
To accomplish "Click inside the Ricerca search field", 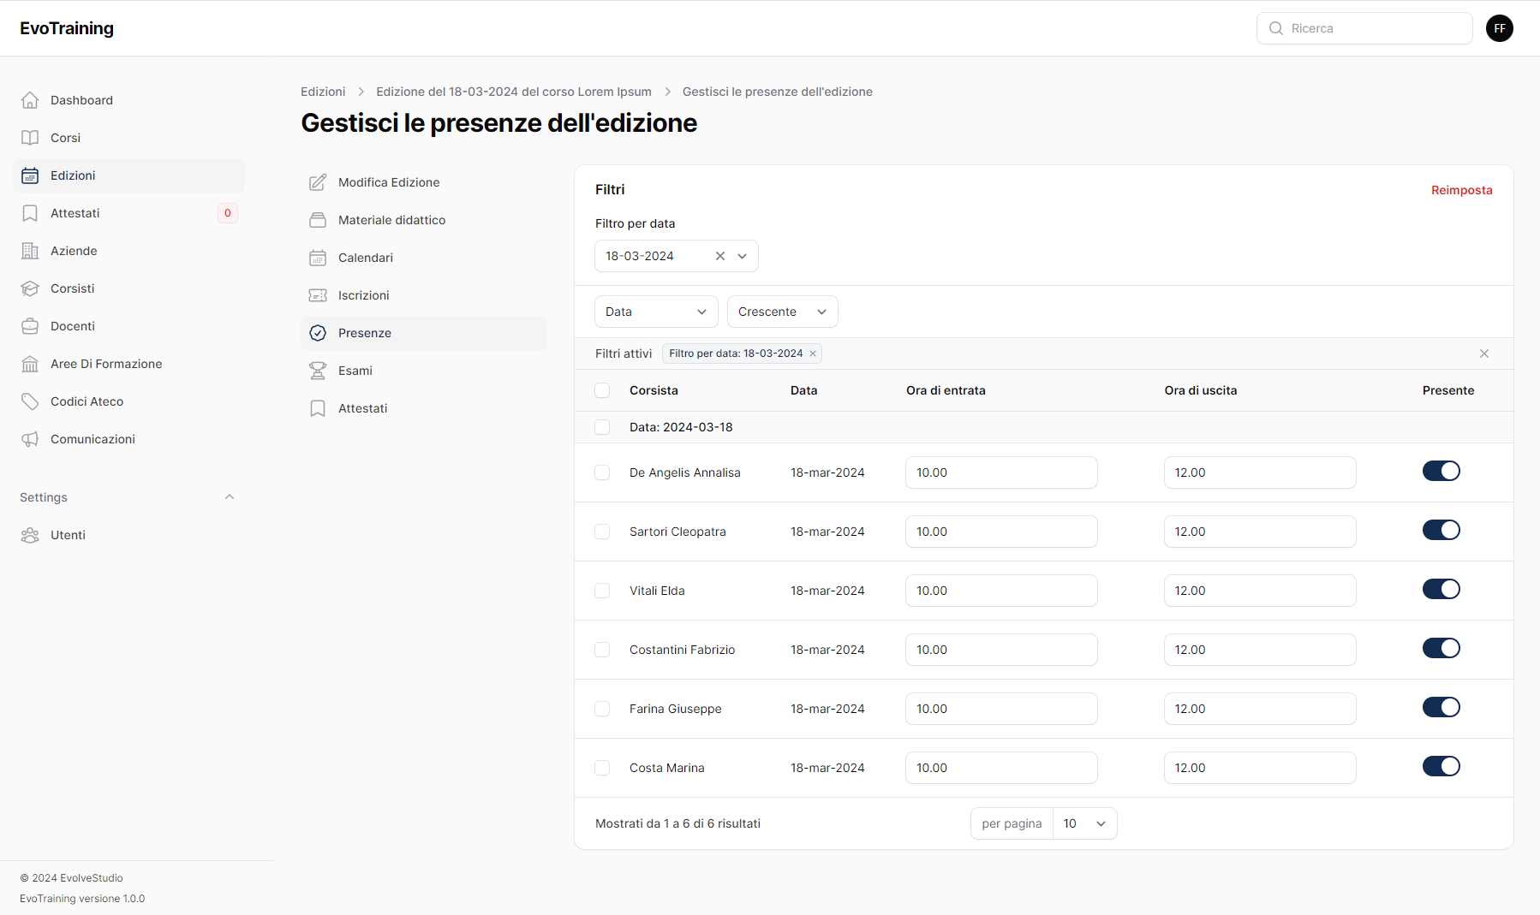I will (x=1364, y=27).
